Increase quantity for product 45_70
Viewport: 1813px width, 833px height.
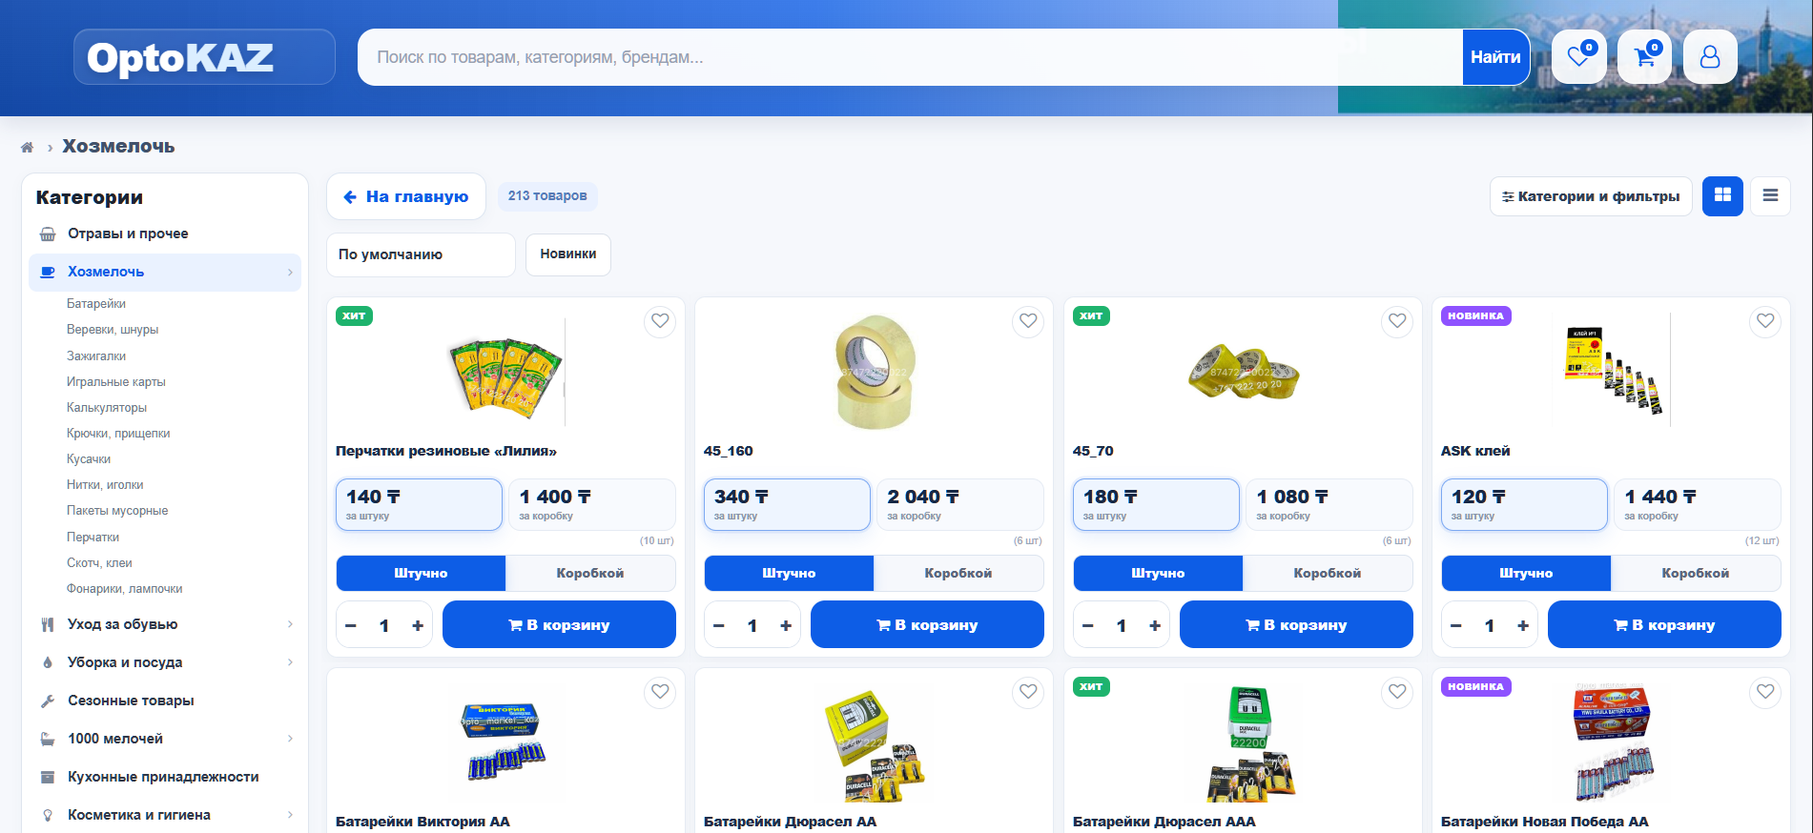coord(1155,625)
